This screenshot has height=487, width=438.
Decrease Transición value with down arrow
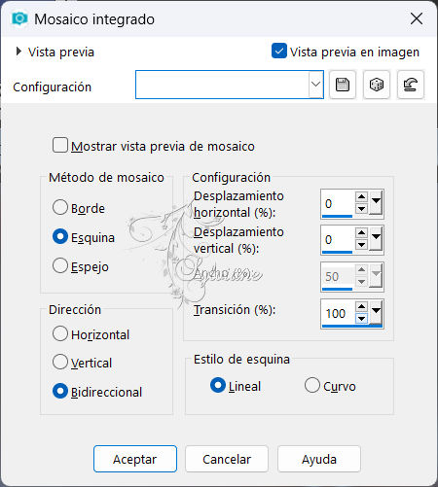(361, 319)
